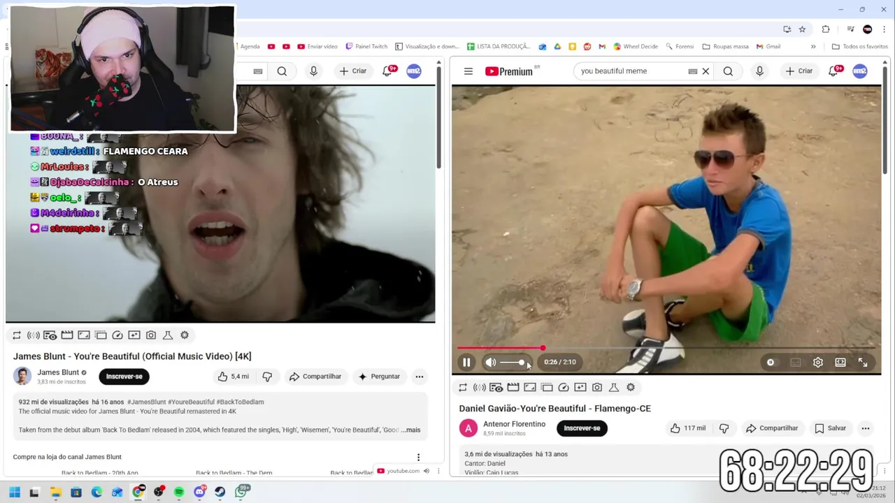Open James Blunt channel name link
Viewport: 895px width, 503px height.
58,372
